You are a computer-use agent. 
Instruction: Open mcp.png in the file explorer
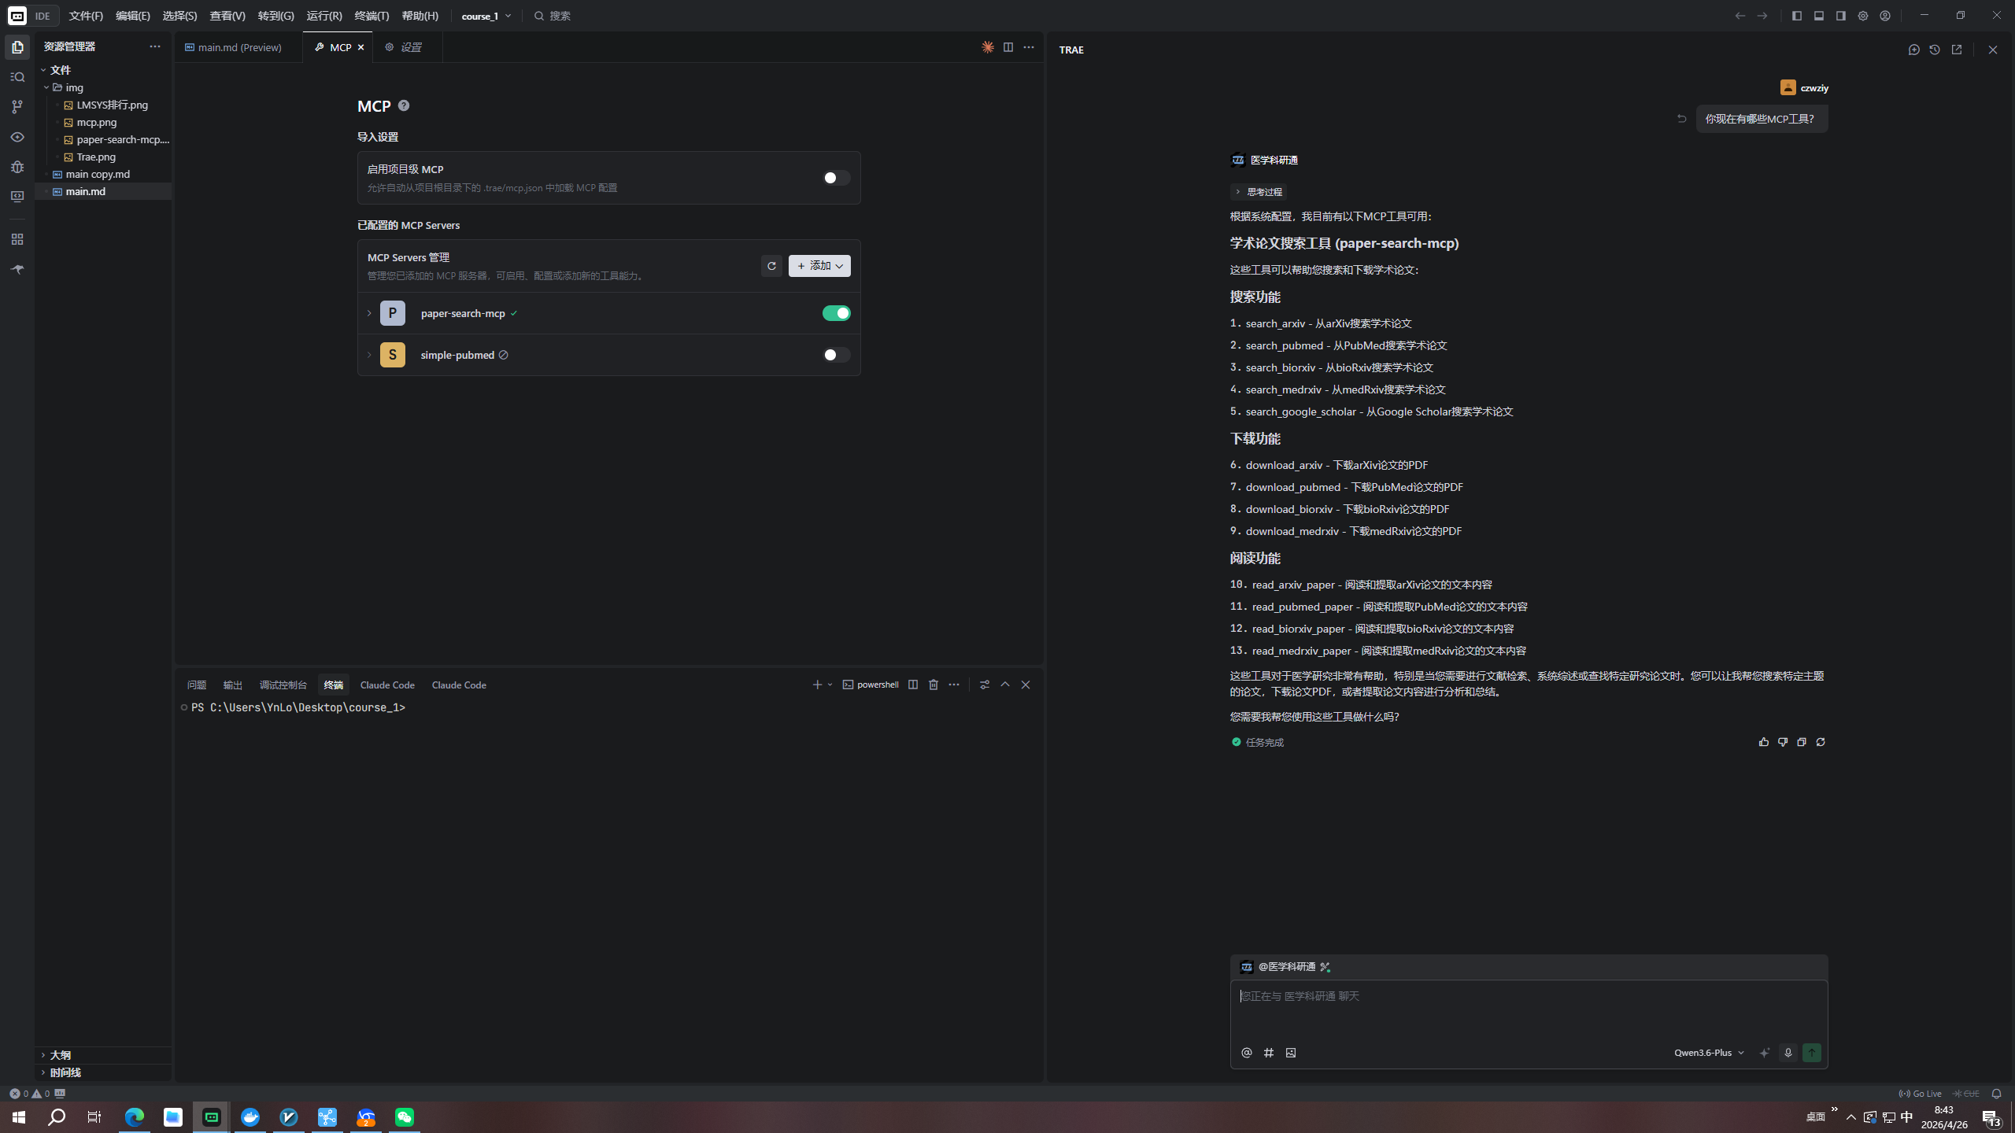click(x=97, y=122)
